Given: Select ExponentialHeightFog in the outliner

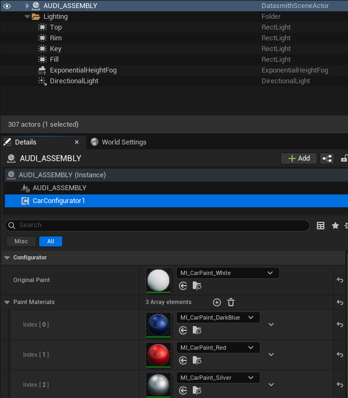Looking at the screenshot, I should pos(83,70).
